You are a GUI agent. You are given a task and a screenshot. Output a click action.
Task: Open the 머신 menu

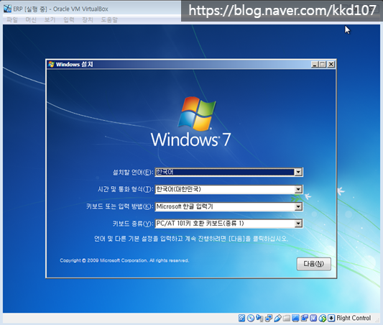click(x=31, y=20)
